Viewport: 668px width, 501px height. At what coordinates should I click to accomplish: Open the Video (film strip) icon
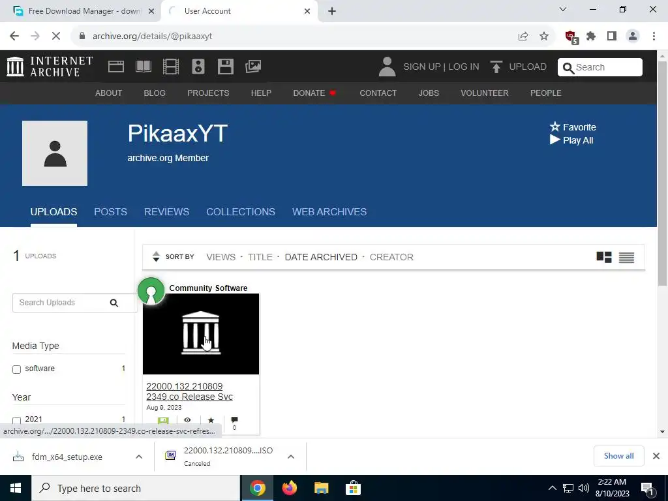point(171,67)
